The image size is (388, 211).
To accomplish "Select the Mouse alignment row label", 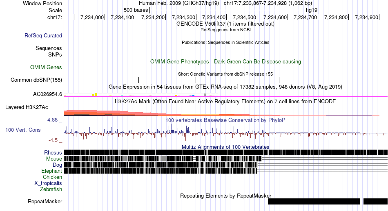I will (x=54, y=159).
